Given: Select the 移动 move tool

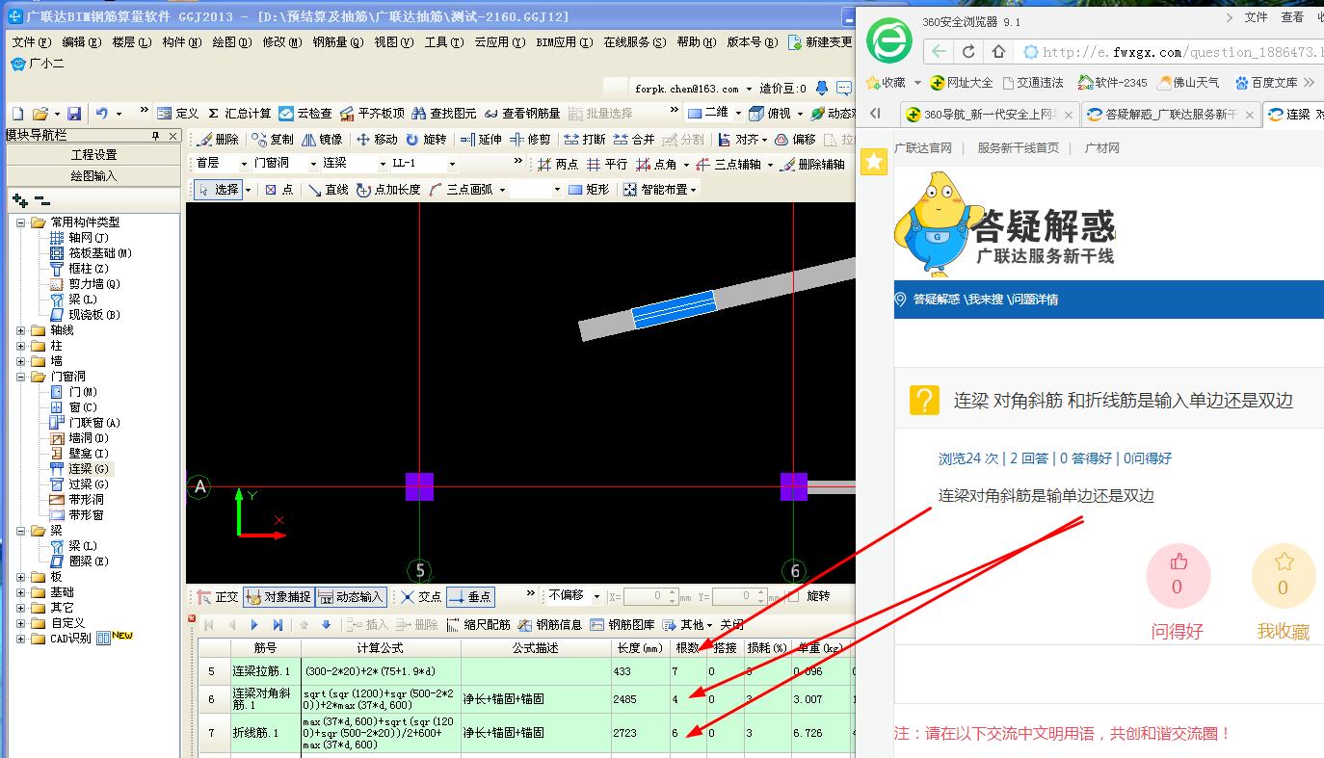Looking at the screenshot, I should (x=377, y=140).
